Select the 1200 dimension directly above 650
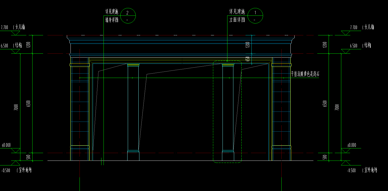388x191 pixels. [x=248, y=44]
